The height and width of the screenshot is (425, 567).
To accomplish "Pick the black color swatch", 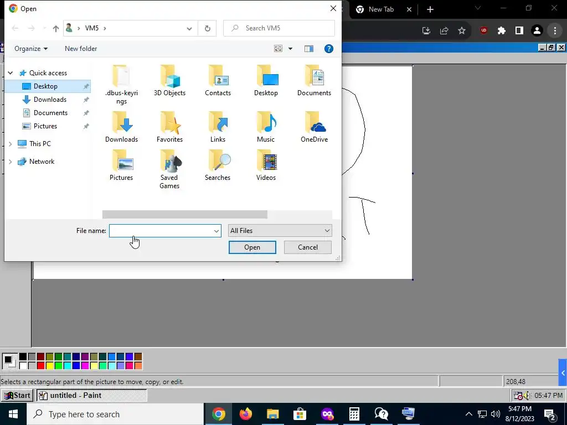I will (23, 357).
